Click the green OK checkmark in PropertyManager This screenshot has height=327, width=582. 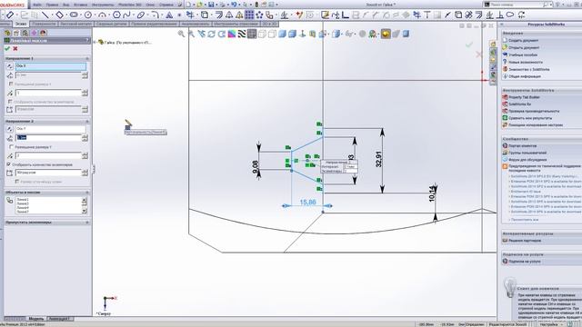(x=7, y=48)
